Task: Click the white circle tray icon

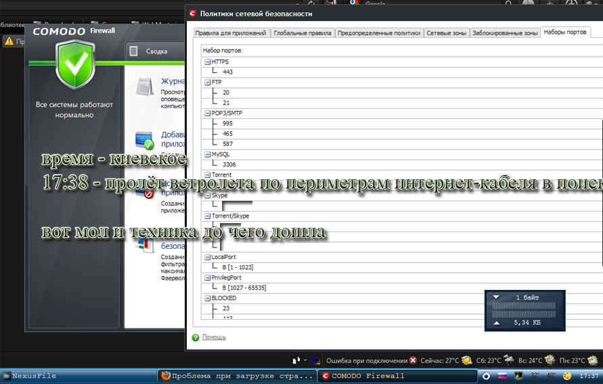Action: [486, 376]
